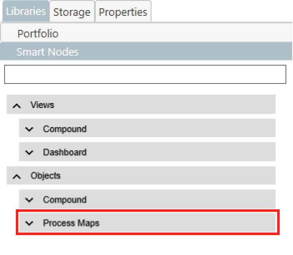Focus the Smart Nodes search field
The height and width of the screenshot is (255, 293).
pyautogui.click(x=145, y=74)
